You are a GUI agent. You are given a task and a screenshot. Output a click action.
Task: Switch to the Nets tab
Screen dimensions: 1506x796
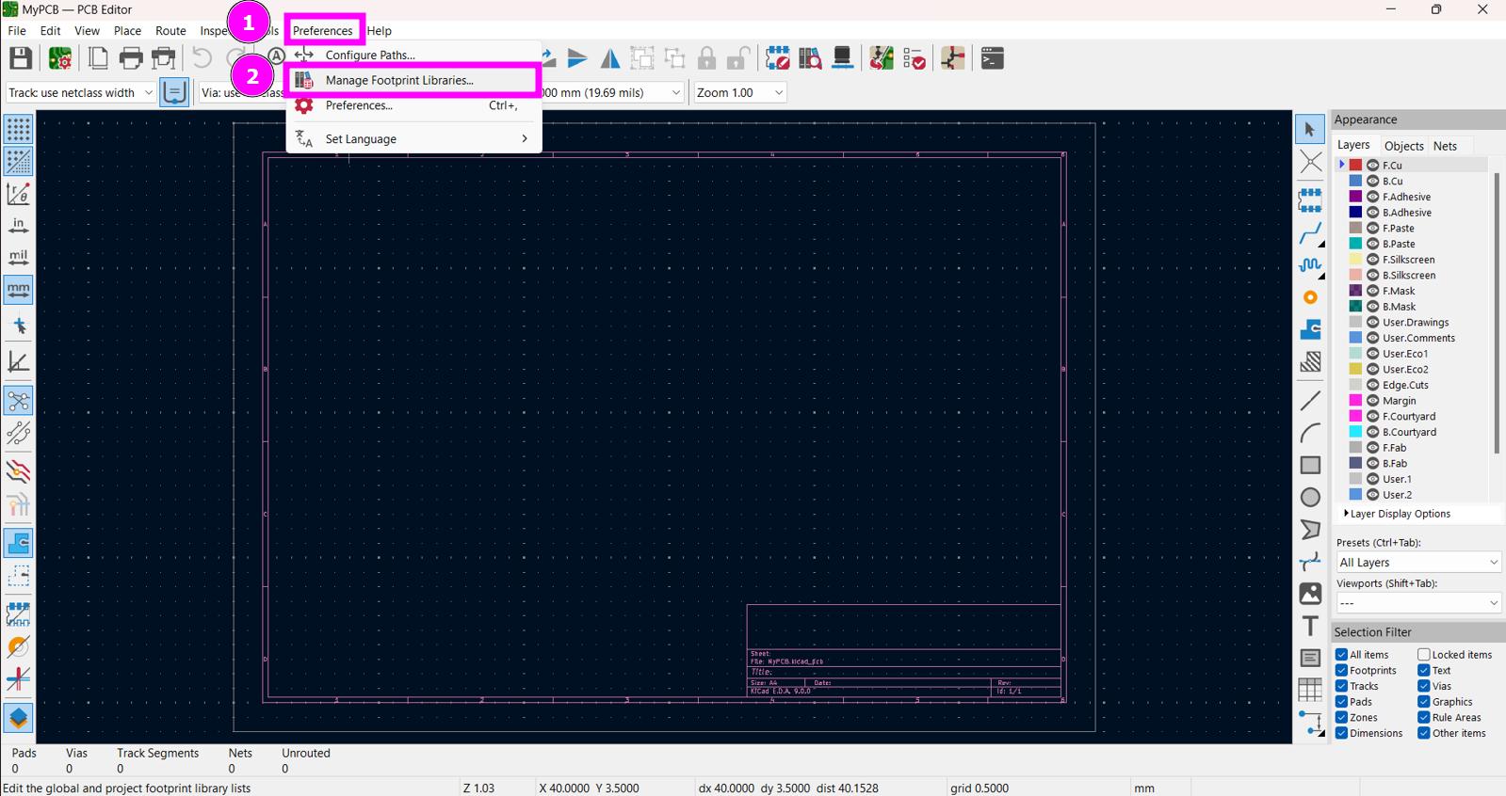1445,146
